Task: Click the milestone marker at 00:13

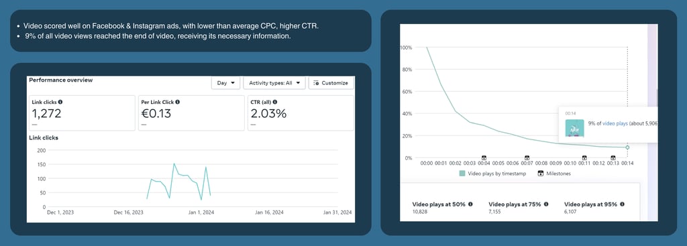Action: click(613, 158)
